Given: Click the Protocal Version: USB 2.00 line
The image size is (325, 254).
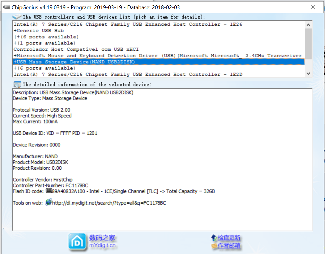Looking at the screenshot, I should pos(41,110).
